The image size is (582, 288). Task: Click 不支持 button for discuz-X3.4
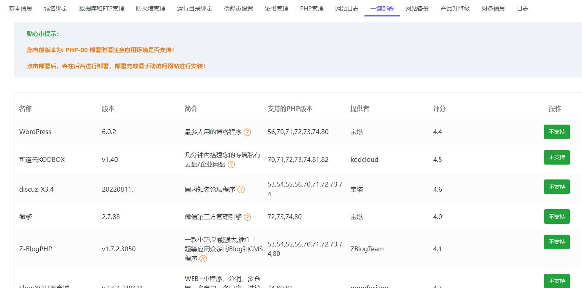[557, 187]
